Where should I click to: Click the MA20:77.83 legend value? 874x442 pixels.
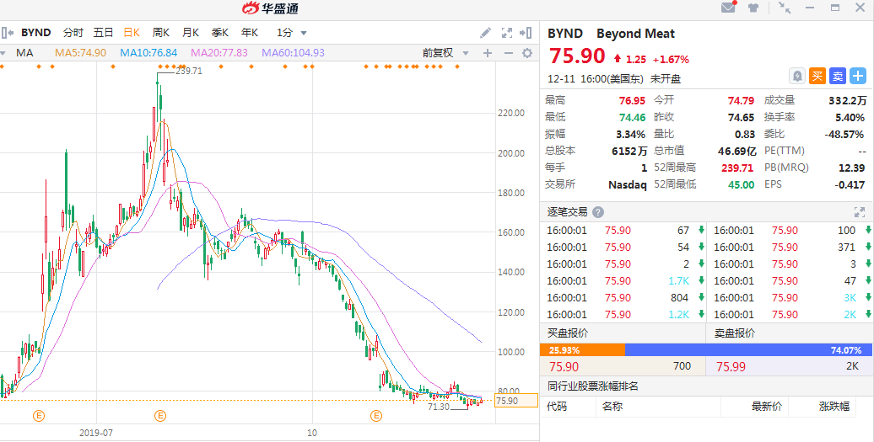tap(219, 53)
